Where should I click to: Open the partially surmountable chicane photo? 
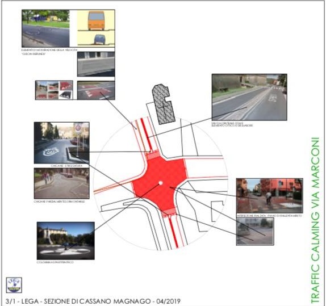click(x=62, y=183)
